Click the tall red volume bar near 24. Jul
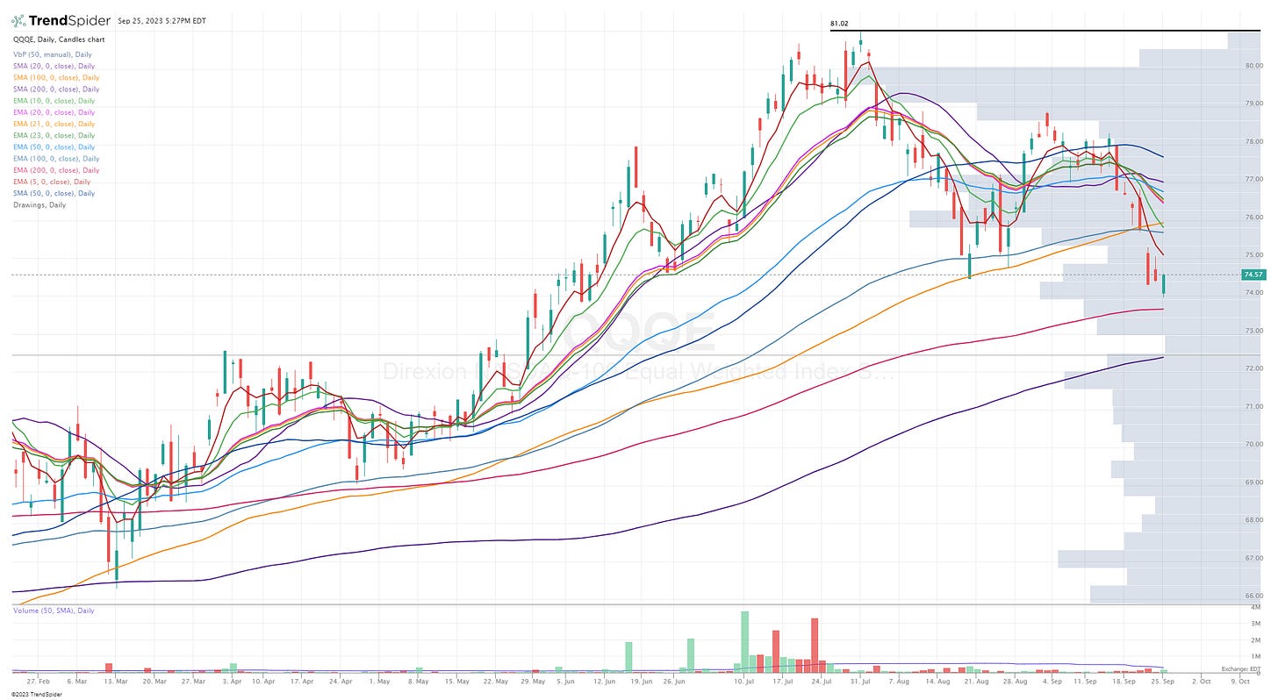 (x=815, y=646)
